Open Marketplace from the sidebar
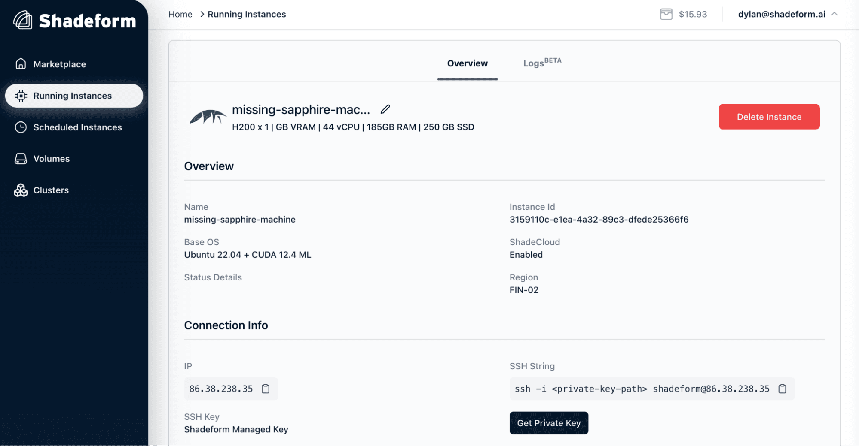Viewport: 859px width, 446px height. (74, 64)
